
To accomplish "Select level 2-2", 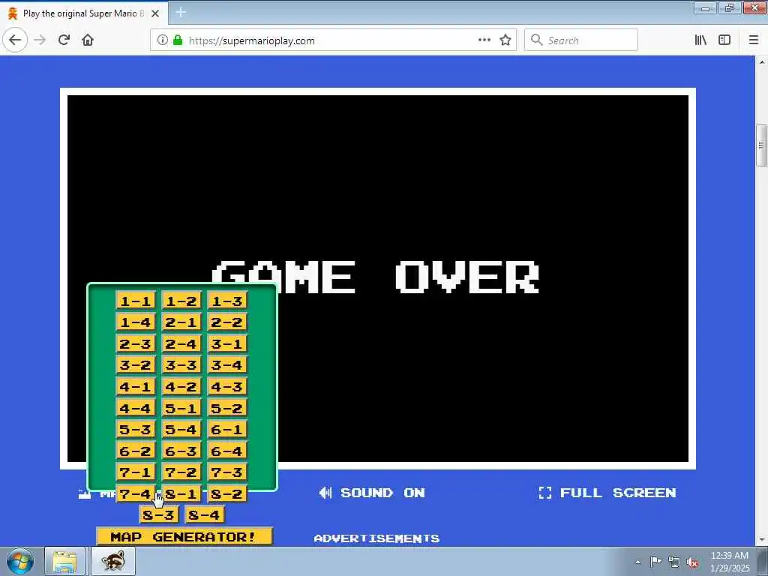I will coord(227,322).
